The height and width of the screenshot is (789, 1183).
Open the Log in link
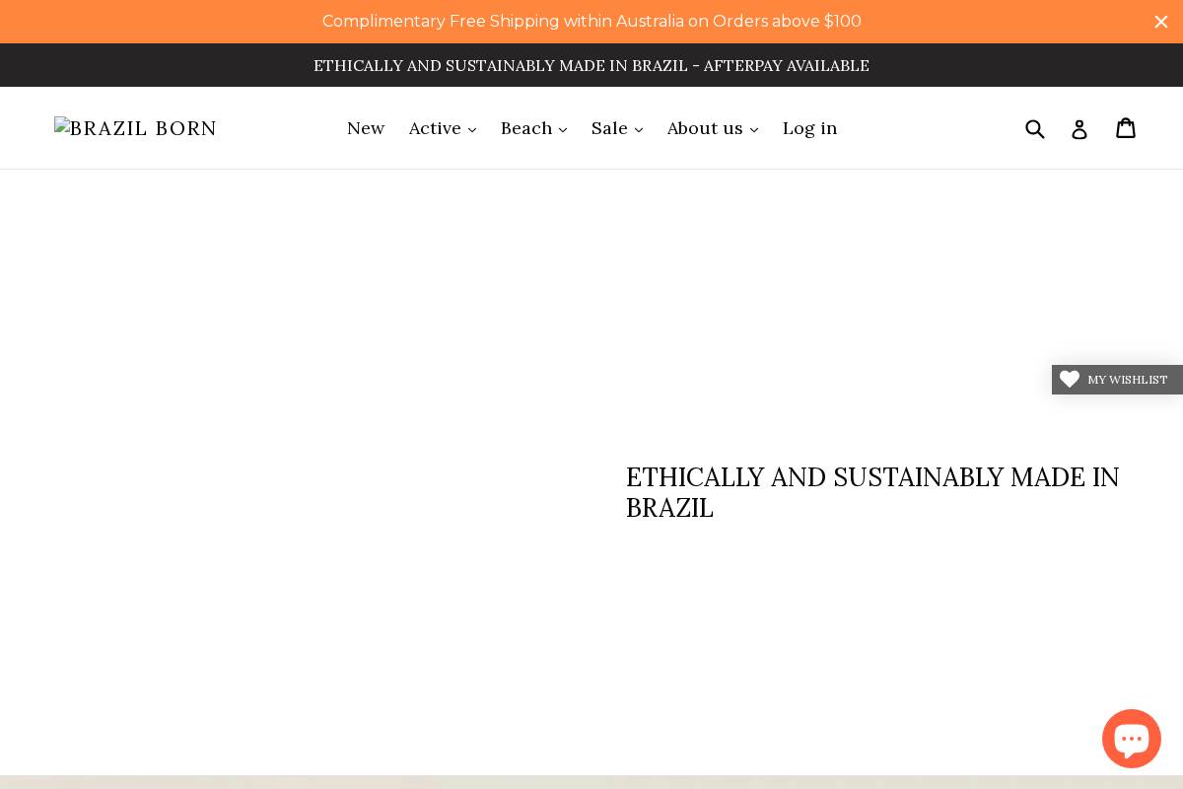pyautogui.click(x=809, y=128)
